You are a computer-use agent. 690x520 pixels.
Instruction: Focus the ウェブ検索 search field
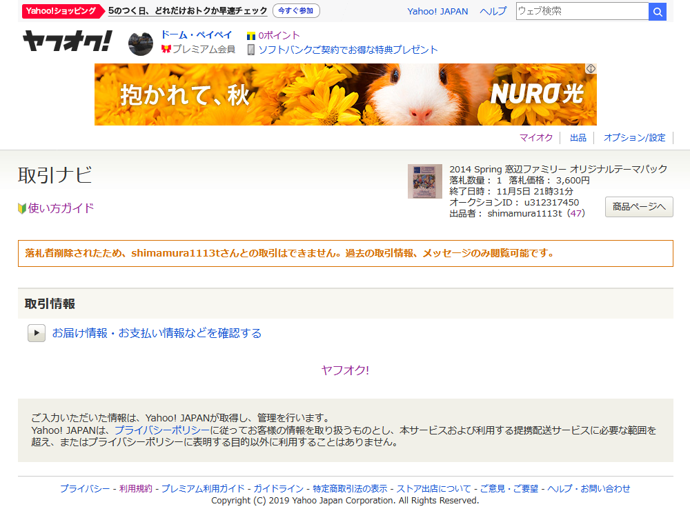[x=582, y=12]
